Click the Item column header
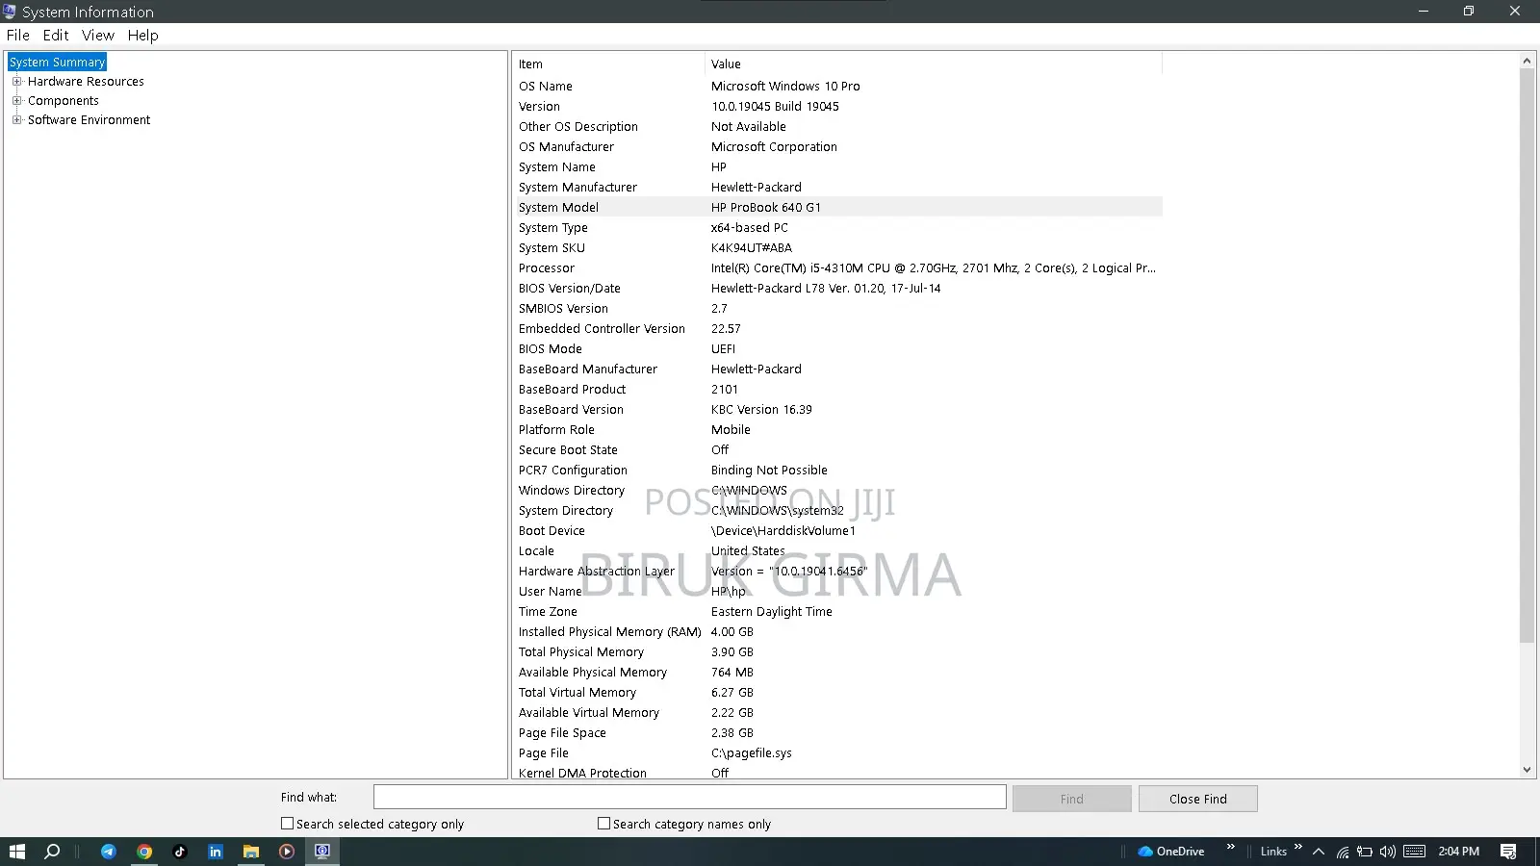Image resolution: width=1540 pixels, height=866 pixels. tap(608, 64)
